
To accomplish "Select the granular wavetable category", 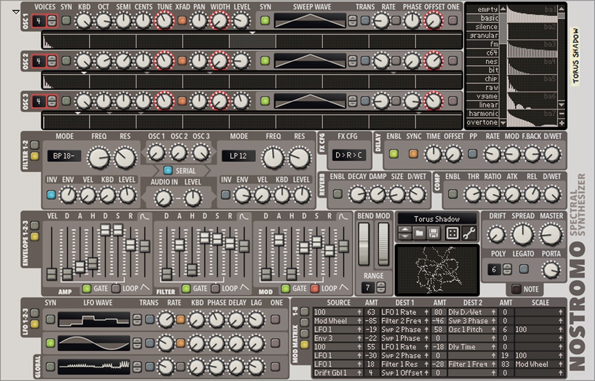I will (x=483, y=35).
